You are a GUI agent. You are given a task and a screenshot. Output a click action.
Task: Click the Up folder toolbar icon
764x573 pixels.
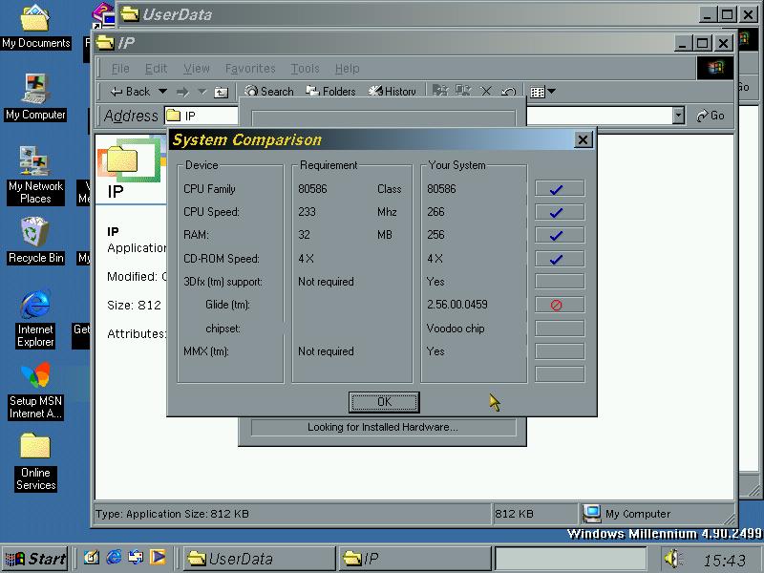221,92
